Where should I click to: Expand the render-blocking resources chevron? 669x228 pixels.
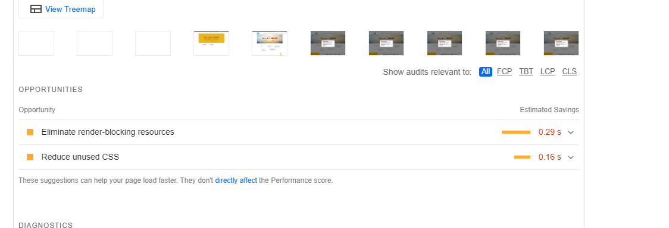(x=571, y=132)
